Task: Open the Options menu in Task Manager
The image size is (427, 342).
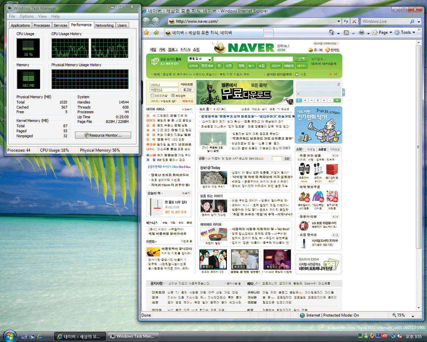Action: [27, 16]
